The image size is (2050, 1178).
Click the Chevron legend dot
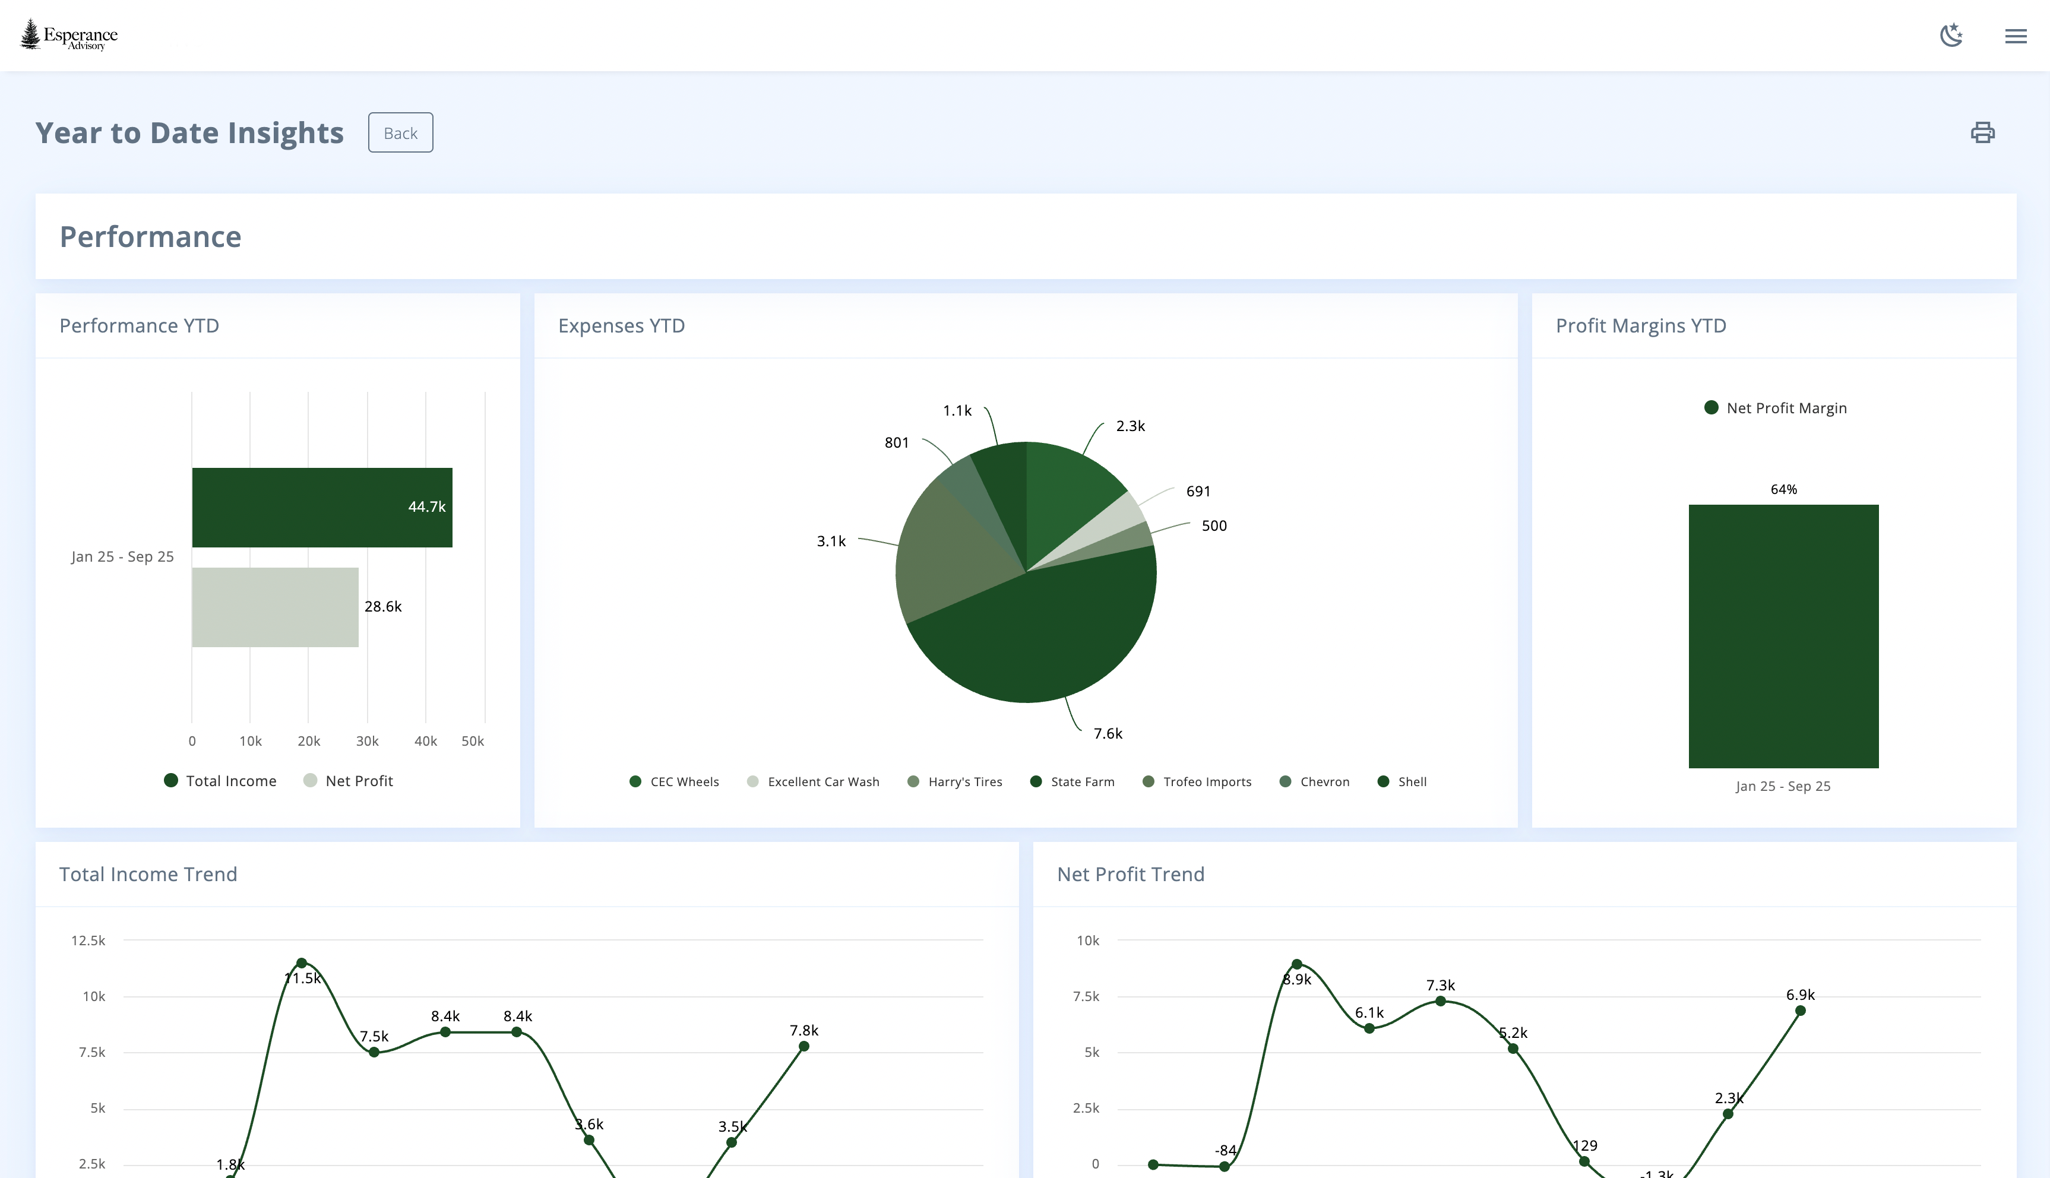pos(1285,781)
